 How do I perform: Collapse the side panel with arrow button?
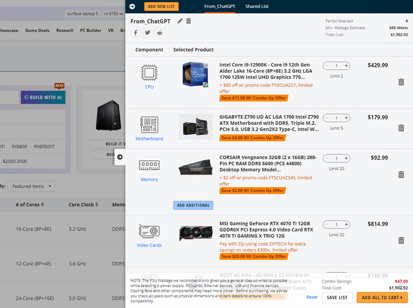click(x=120, y=157)
